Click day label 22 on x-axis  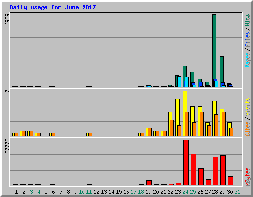click(170, 192)
